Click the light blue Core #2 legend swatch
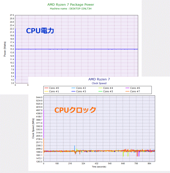The image size is (170, 173). coord(73,88)
